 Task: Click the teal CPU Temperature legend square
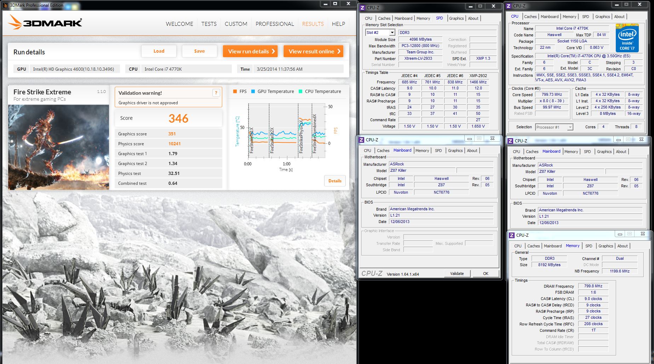[x=300, y=91]
